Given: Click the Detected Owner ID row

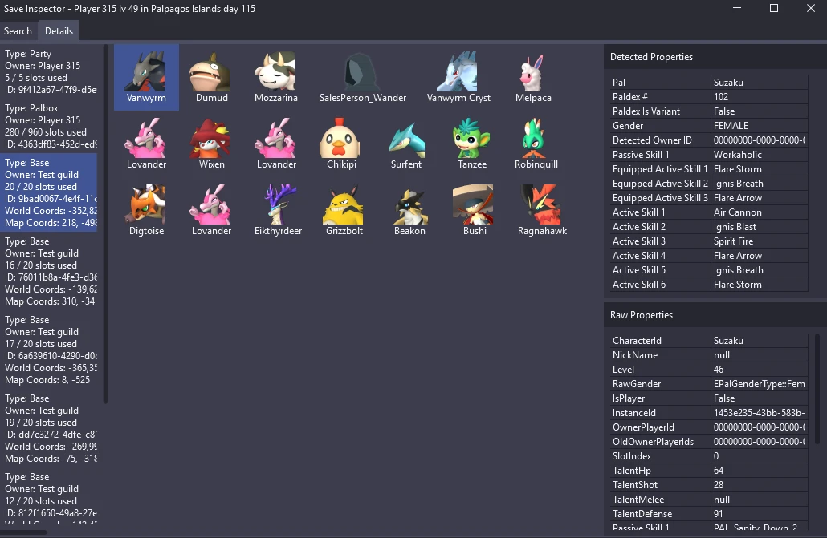Looking at the screenshot, I should pos(708,140).
